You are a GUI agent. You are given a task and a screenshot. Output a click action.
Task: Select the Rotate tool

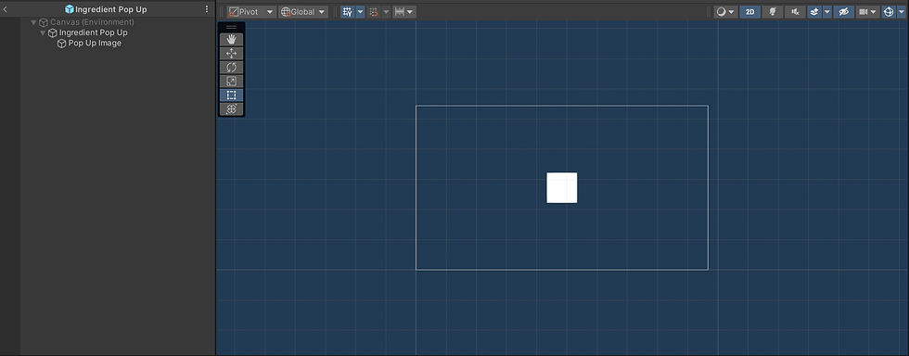coord(231,68)
